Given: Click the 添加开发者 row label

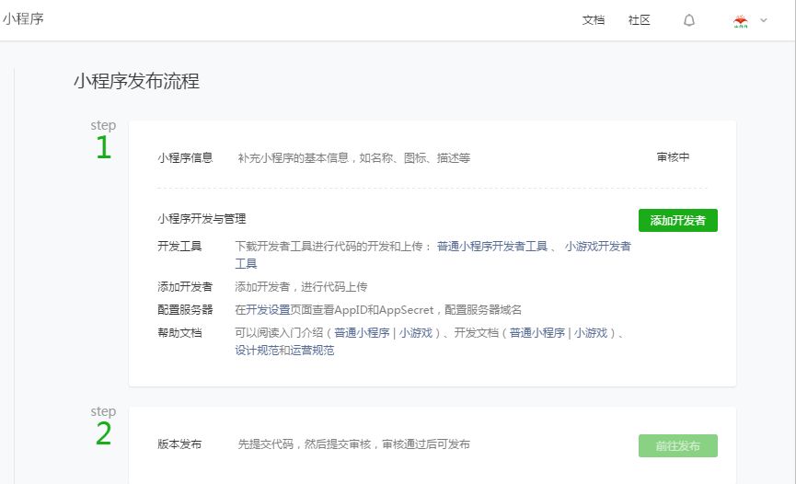Looking at the screenshot, I should 185,287.
